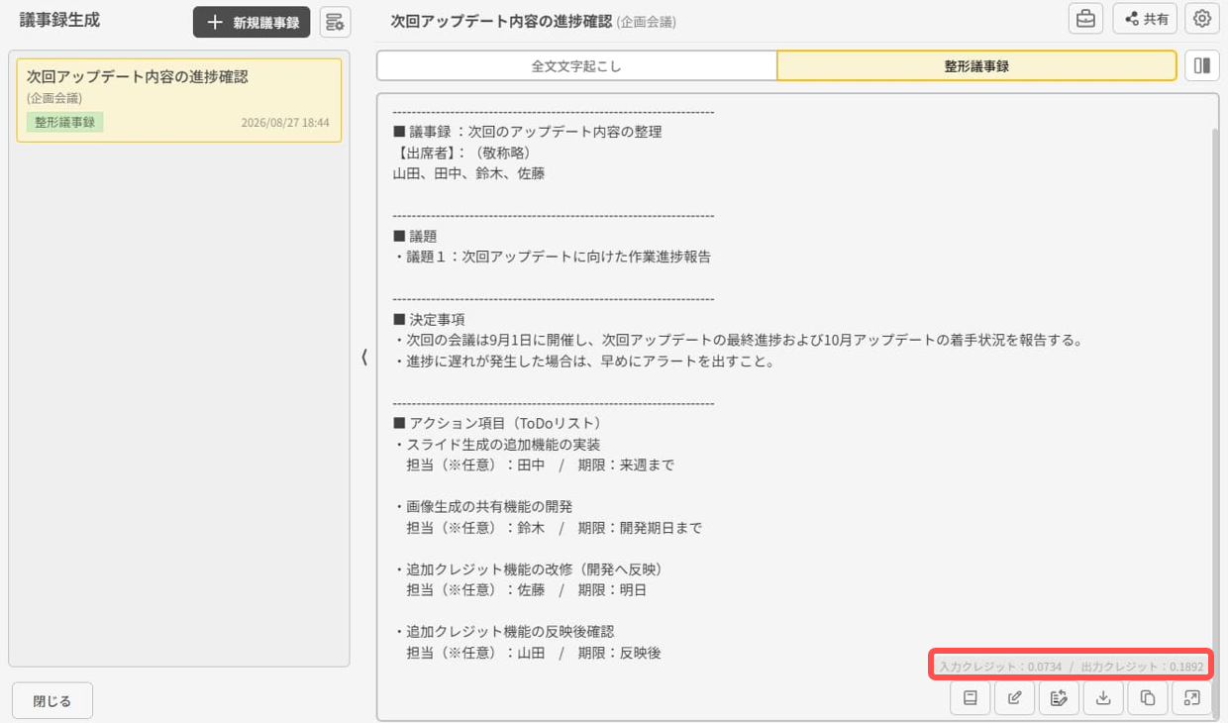Switch to the 全文文字起こし tab
The image size is (1228, 723).
[576, 66]
